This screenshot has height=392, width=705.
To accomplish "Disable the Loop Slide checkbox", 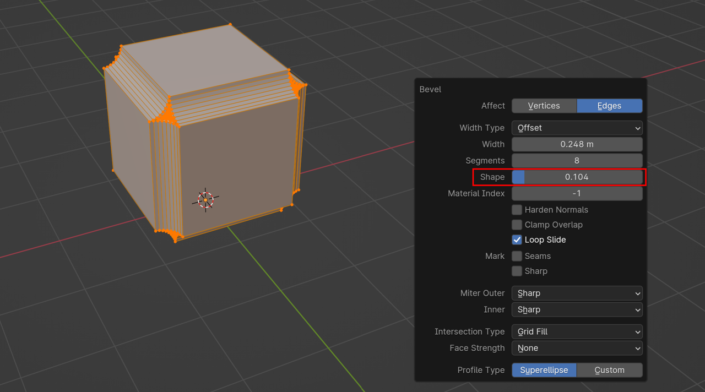I will [x=517, y=239].
